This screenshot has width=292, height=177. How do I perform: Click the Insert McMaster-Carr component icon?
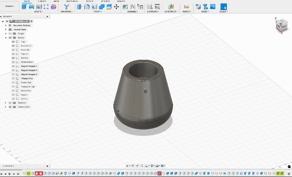pyautogui.click(x=206, y=7)
